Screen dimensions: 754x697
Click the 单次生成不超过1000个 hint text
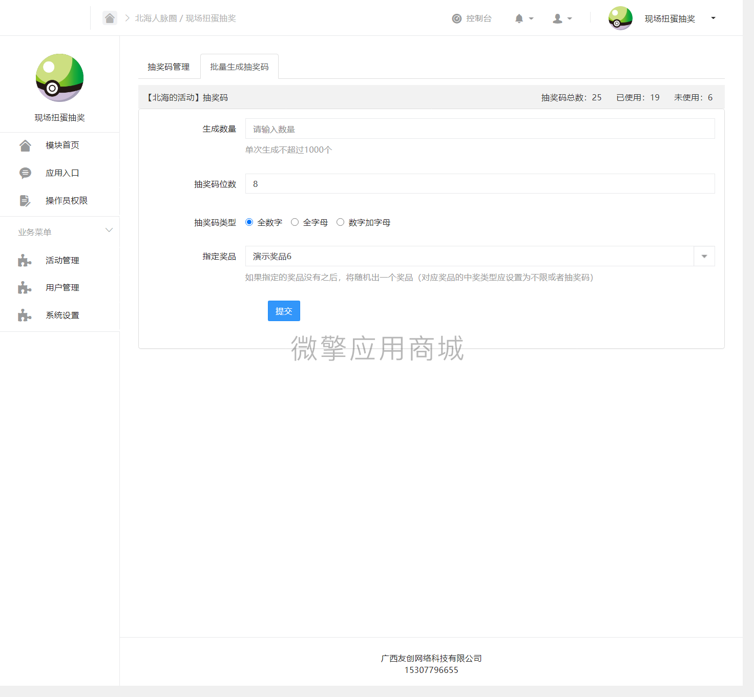(x=288, y=150)
